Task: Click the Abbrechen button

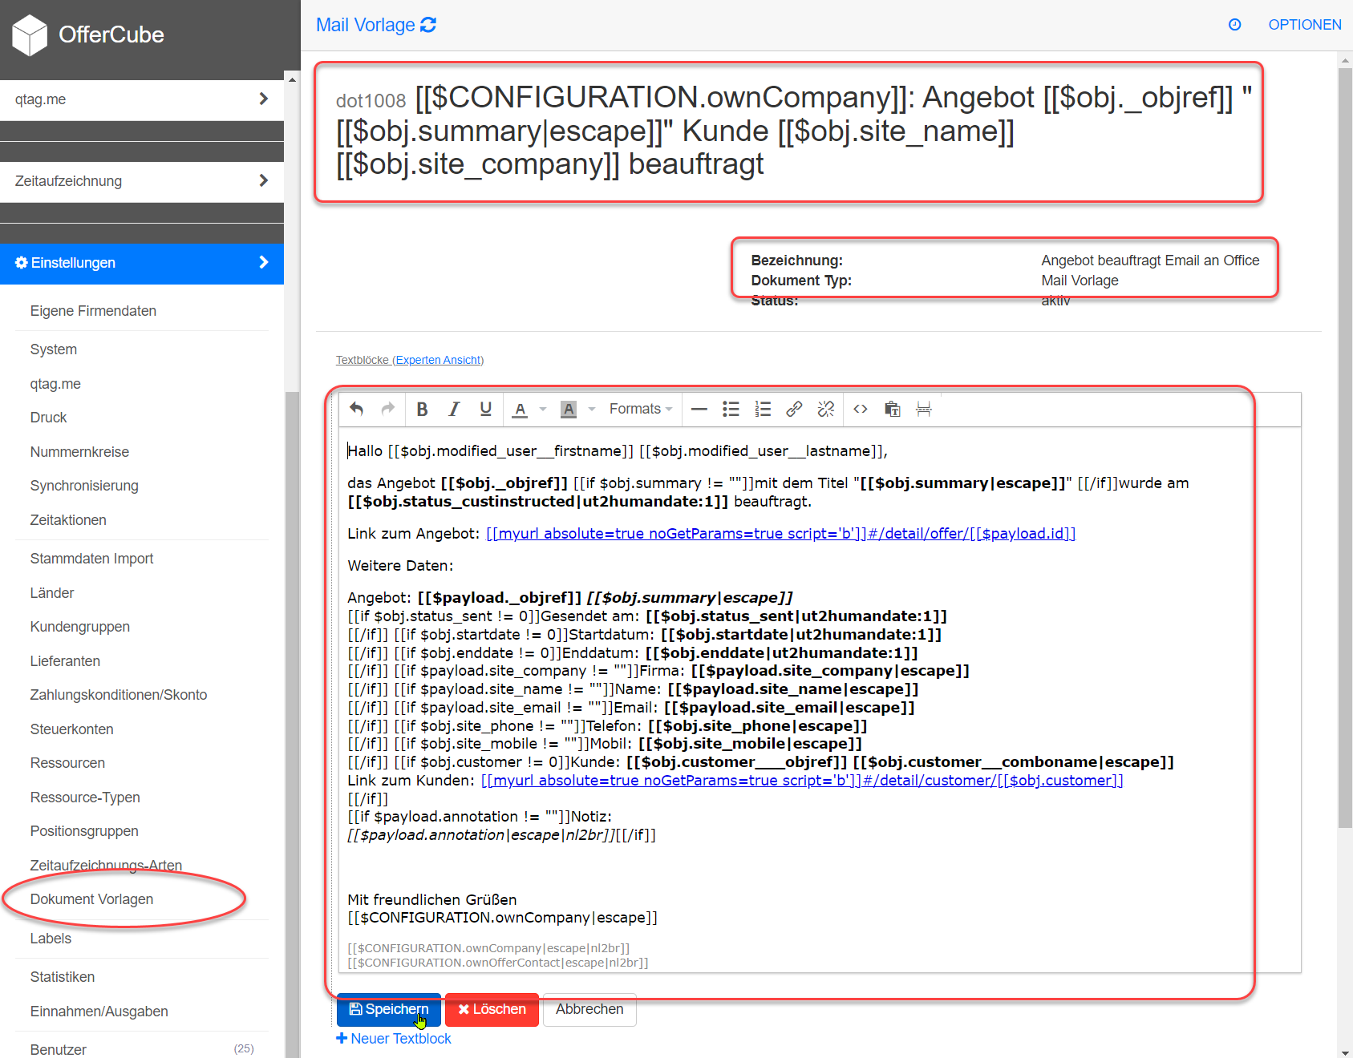Action: tap(589, 1010)
